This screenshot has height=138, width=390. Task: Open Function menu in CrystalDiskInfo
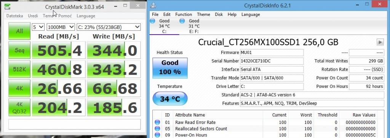(184, 14)
